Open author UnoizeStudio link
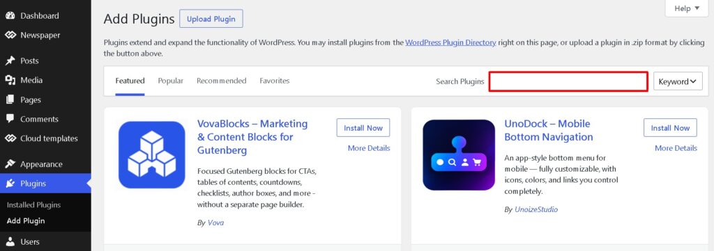The width and height of the screenshot is (714, 251). (x=536, y=210)
